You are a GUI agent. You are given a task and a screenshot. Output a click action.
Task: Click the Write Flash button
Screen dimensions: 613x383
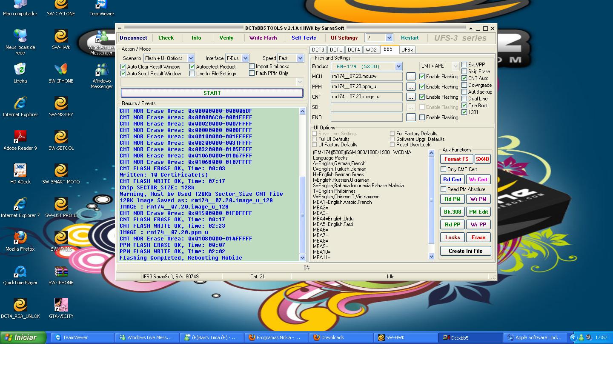(x=263, y=38)
